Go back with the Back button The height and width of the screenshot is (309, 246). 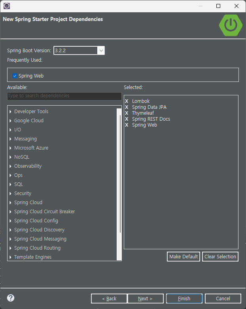109,299
